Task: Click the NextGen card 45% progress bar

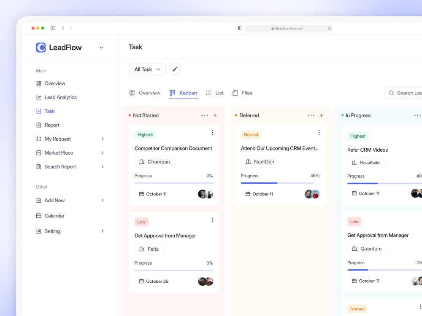Action: pos(278,183)
